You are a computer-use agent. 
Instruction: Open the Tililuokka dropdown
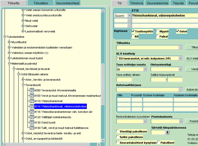[180, 47]
